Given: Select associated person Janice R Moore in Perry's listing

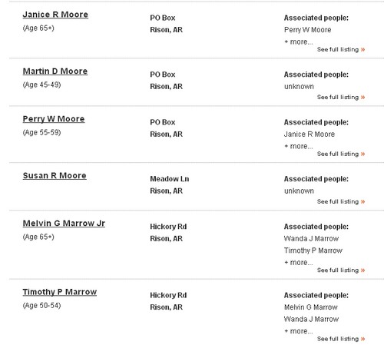Looking at the screenshot, I should 310,134.
